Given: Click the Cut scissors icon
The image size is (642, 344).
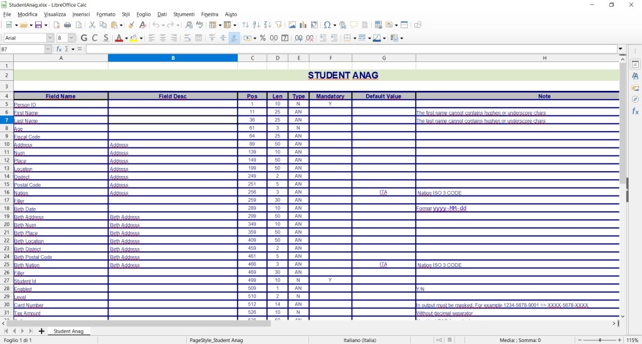Looking at the screenshot, I should (x=92, y=25).
